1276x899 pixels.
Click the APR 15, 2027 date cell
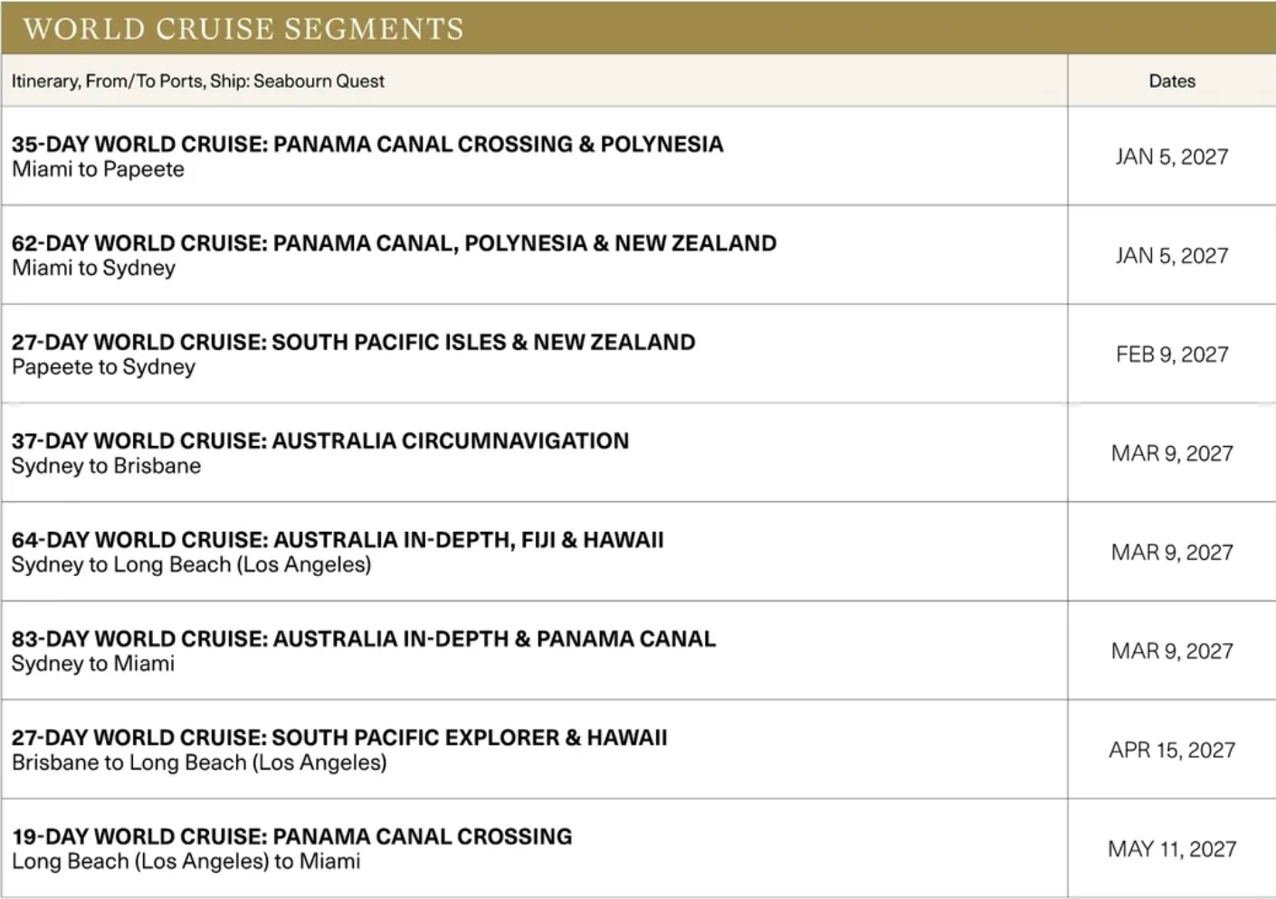pos(1172,751)
